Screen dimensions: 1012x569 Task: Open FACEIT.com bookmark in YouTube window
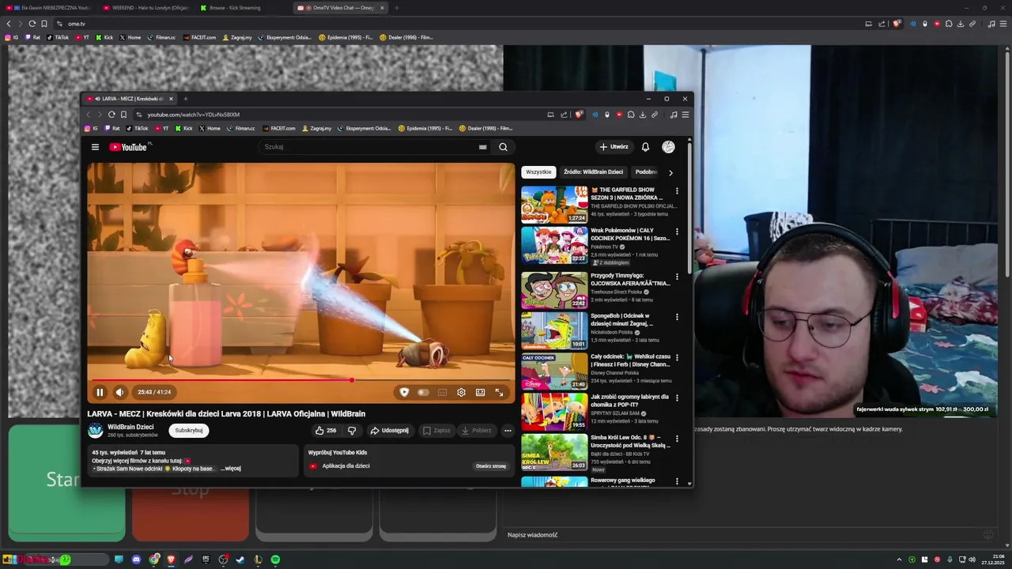coord(279,128)
